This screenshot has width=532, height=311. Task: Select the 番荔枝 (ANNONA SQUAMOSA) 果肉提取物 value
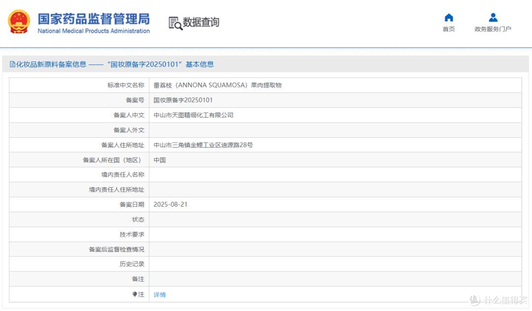pyautogui.click(x=218, y=85)
